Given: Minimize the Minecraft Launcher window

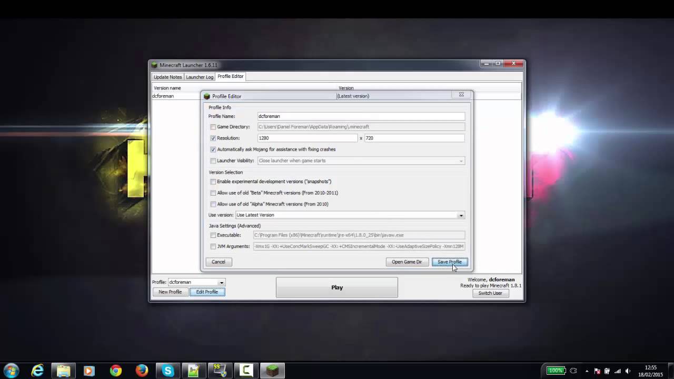Looking at the screenshot, I should [486, 64].
